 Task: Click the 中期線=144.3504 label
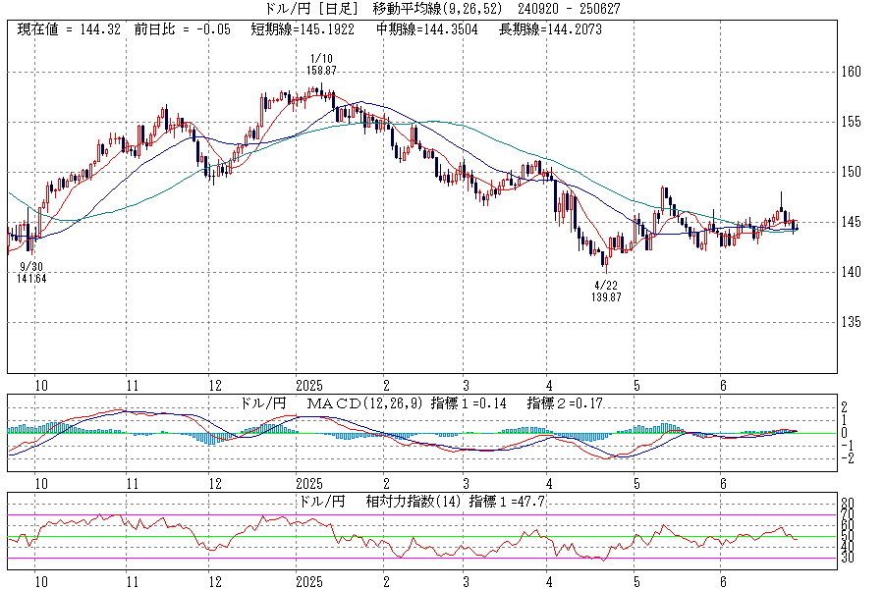pos(433,29)
